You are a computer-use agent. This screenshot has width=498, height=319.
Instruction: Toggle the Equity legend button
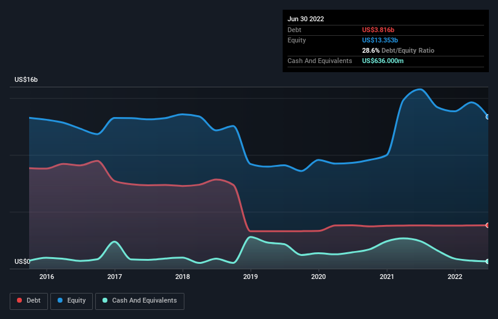[x=72, y=301]
